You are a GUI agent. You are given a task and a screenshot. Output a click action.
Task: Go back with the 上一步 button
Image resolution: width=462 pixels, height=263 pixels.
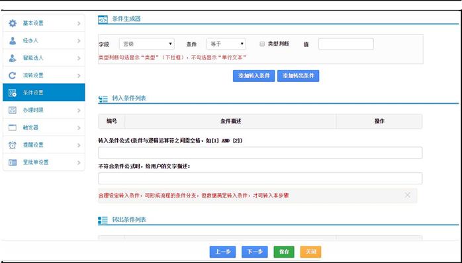coord(222,252)
